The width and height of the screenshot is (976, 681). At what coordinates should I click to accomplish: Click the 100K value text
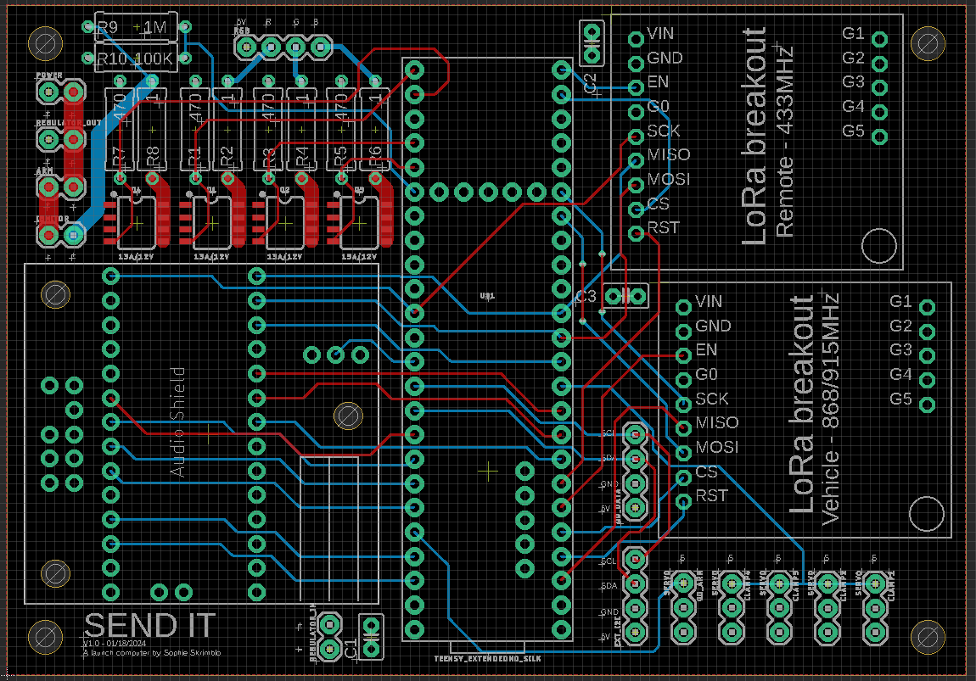point(153,59)
